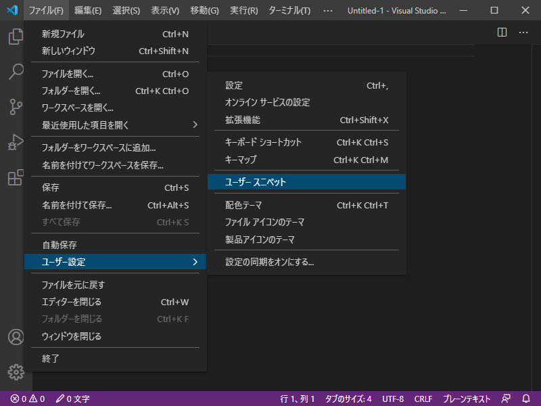Open the Explorer view in activity bar
Image resolution: width=541 pixels, height=406 pixels.
point(16,37)
